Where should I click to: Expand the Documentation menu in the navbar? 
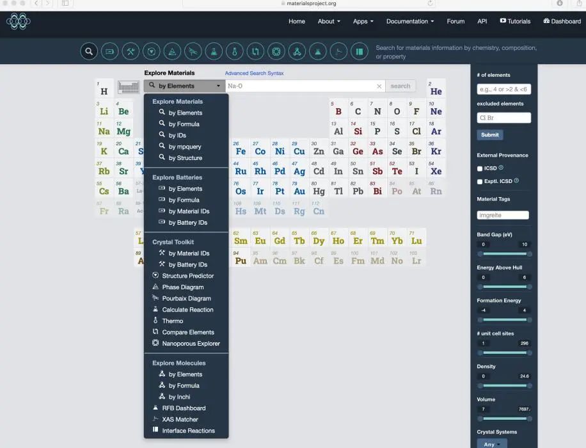(x=410, y=21)
